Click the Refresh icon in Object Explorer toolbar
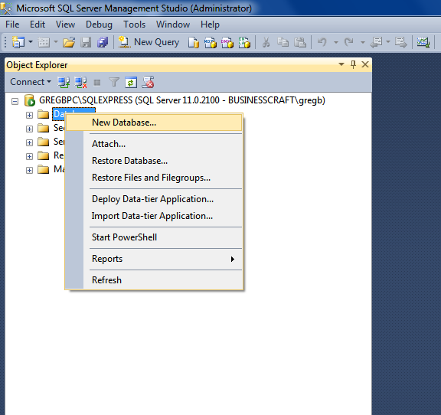Image resolution: width=441 pixels, height=415 pixels. (131, 82)
